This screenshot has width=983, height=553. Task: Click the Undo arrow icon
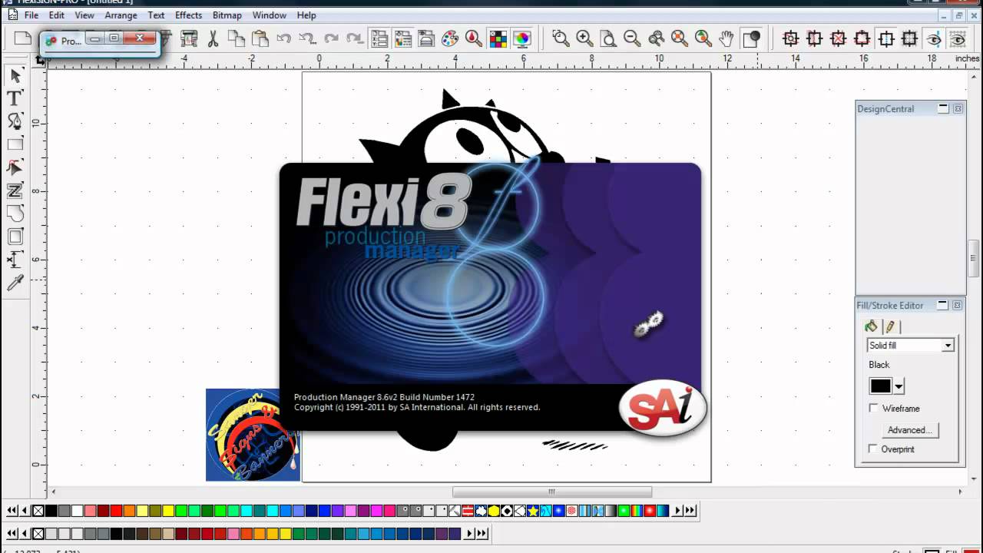click(x=284, y=38)
